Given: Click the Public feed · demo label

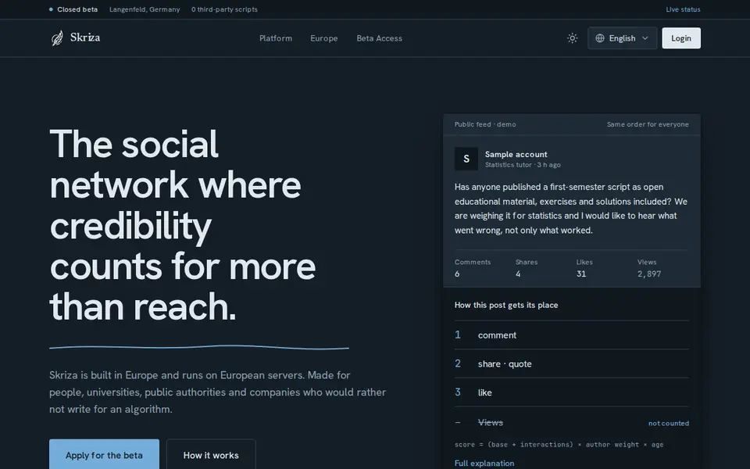Looking at the screenshot, I should coord(485,124).
